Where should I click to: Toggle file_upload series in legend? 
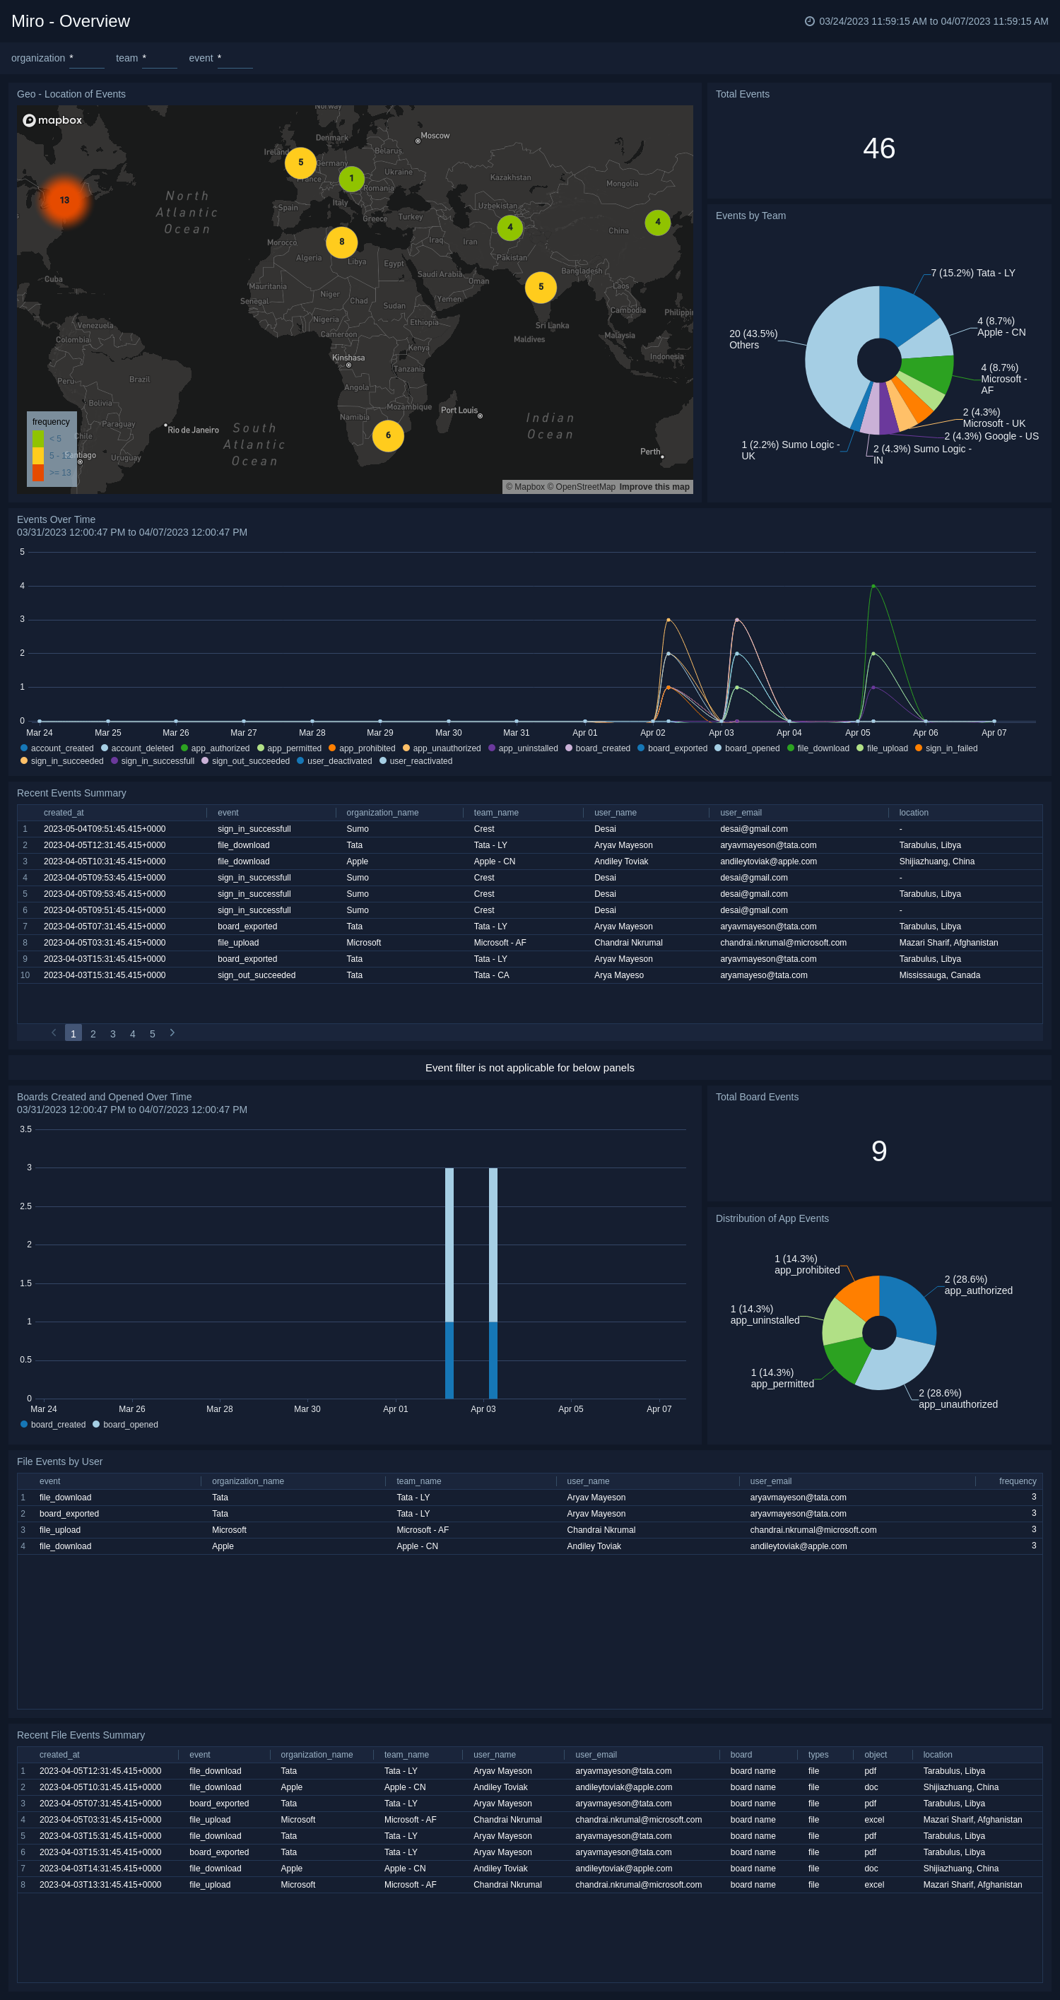click(x=882, y=748)
